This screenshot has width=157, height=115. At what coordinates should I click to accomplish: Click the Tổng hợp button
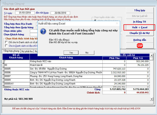coord(140,10)
